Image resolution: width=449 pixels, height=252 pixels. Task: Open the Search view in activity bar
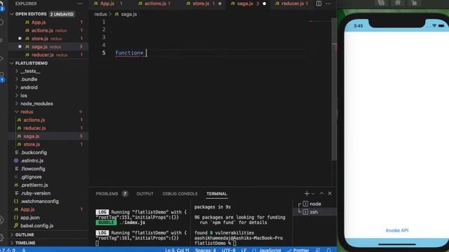click(1, 22)
